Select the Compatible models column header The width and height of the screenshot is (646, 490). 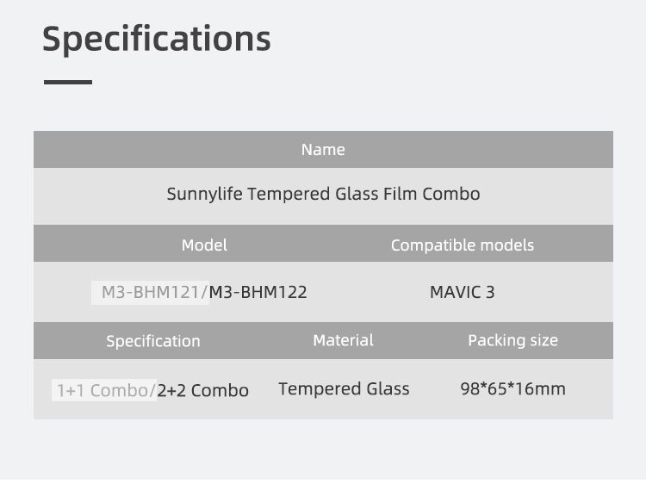coord(463,245)
